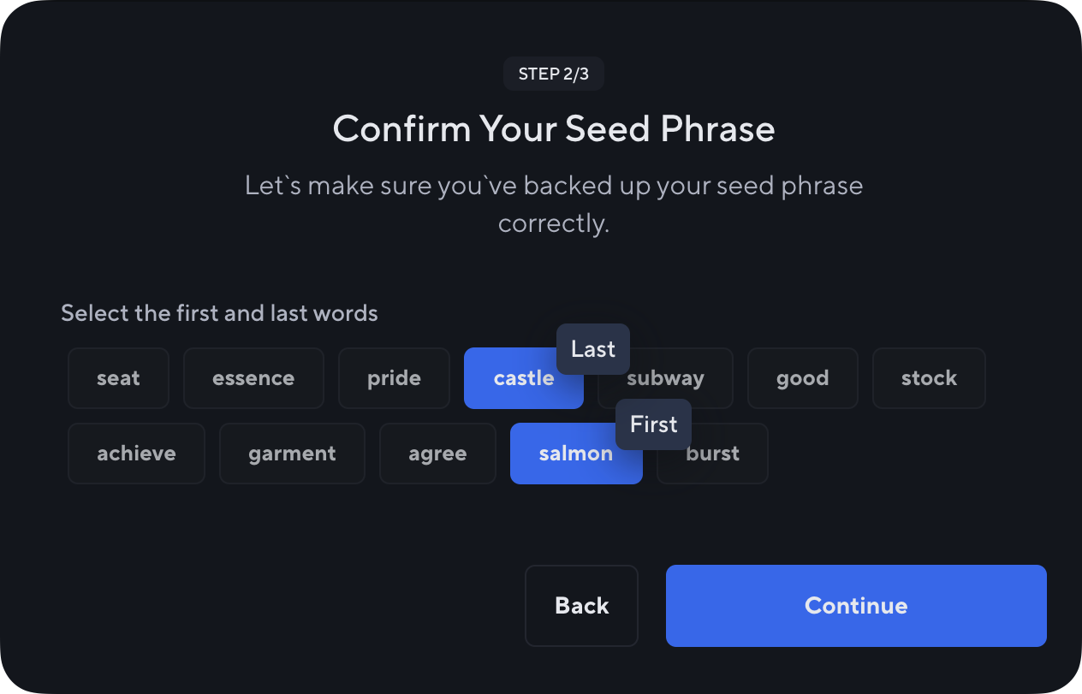
Task: Go back with the Back button
Action: pos(581,606)
